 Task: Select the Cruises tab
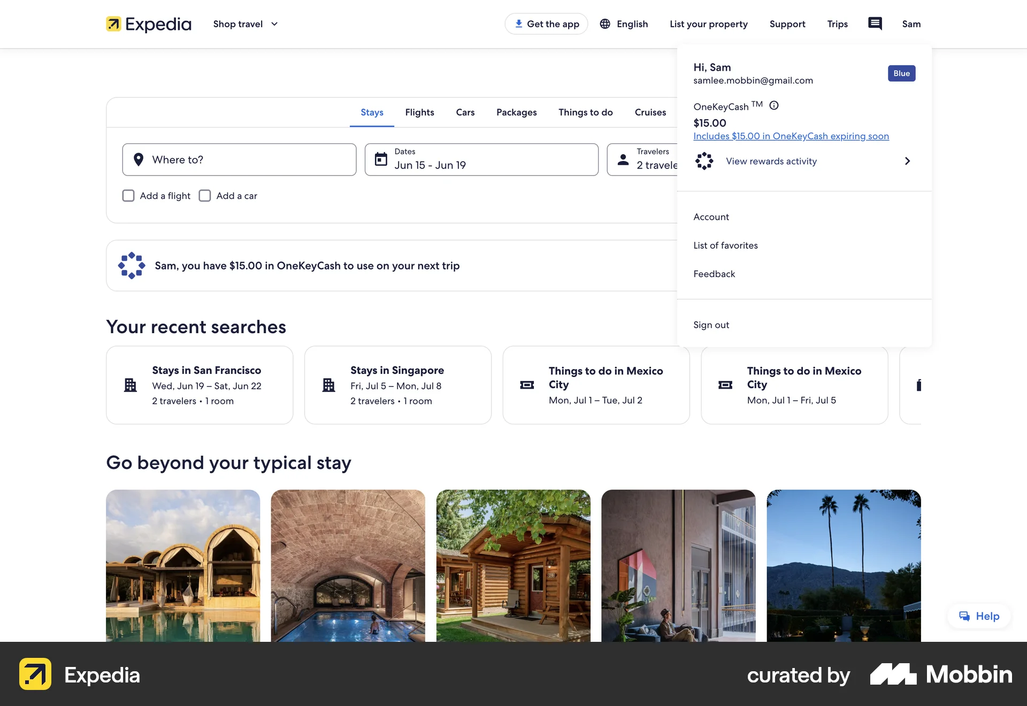pyautogui.click(x=650, y=112)
